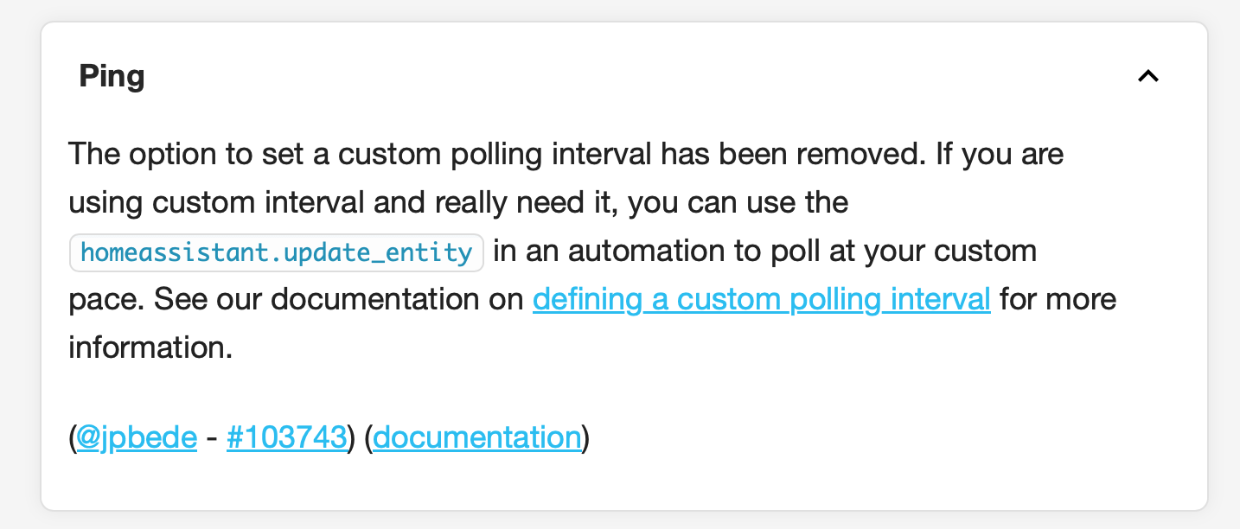The height and width of the screenshot is (529, 1240).
Task: Open the "defining a custom polling interval" link
Action: pyautogui.click(x=761, y=300)
